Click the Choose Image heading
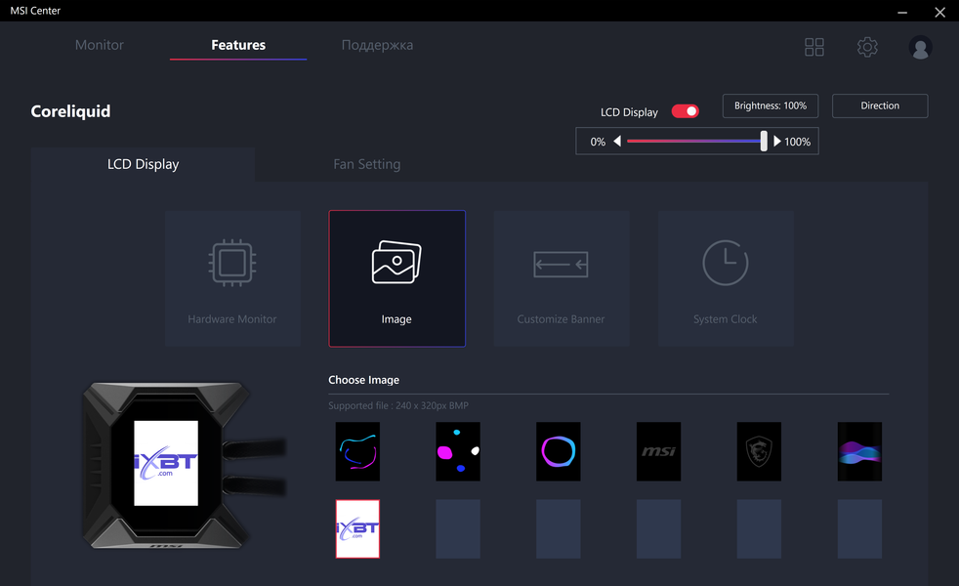 point(364,380)
